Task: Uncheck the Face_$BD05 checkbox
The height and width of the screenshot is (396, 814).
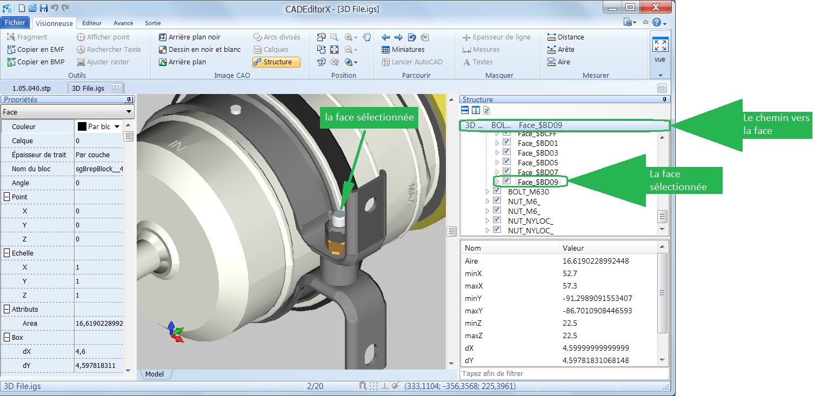Action: (x=507, y=162)
